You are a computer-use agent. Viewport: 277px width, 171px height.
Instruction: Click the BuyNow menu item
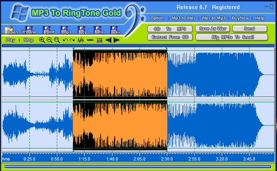(x=240, y=18)
